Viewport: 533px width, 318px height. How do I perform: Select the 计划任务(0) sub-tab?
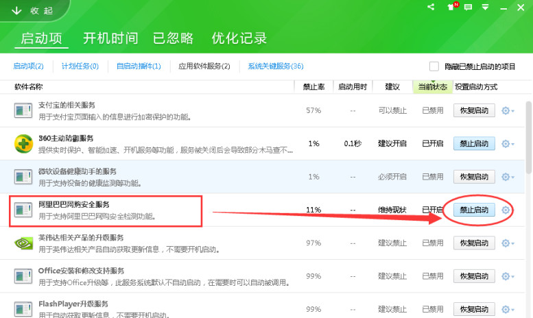pyautogui.click(x=80, y=66)
